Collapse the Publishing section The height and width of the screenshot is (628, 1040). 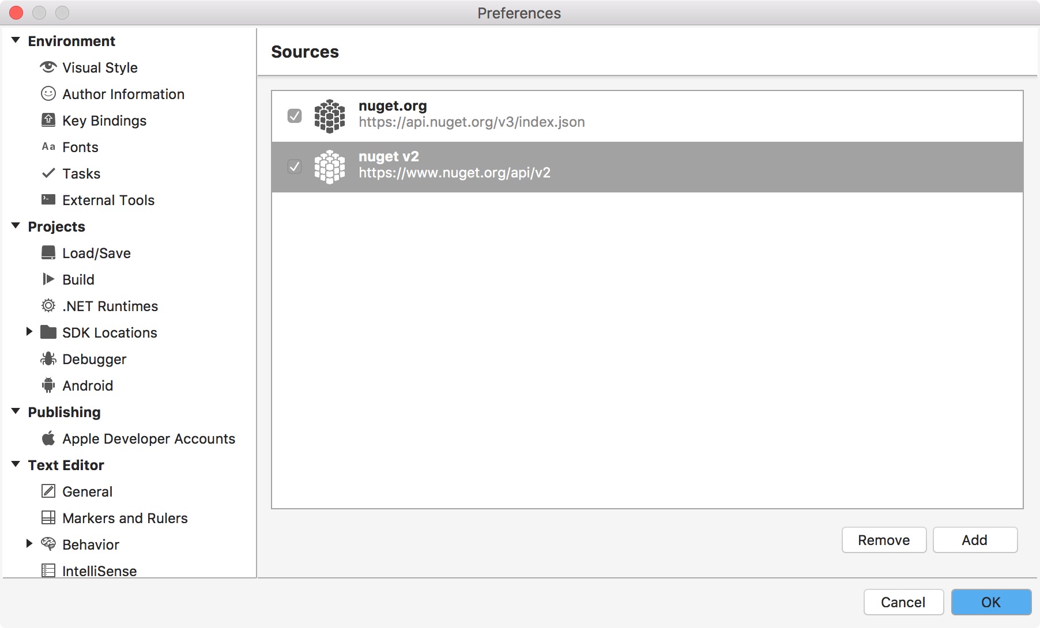[x=16, y=411]
